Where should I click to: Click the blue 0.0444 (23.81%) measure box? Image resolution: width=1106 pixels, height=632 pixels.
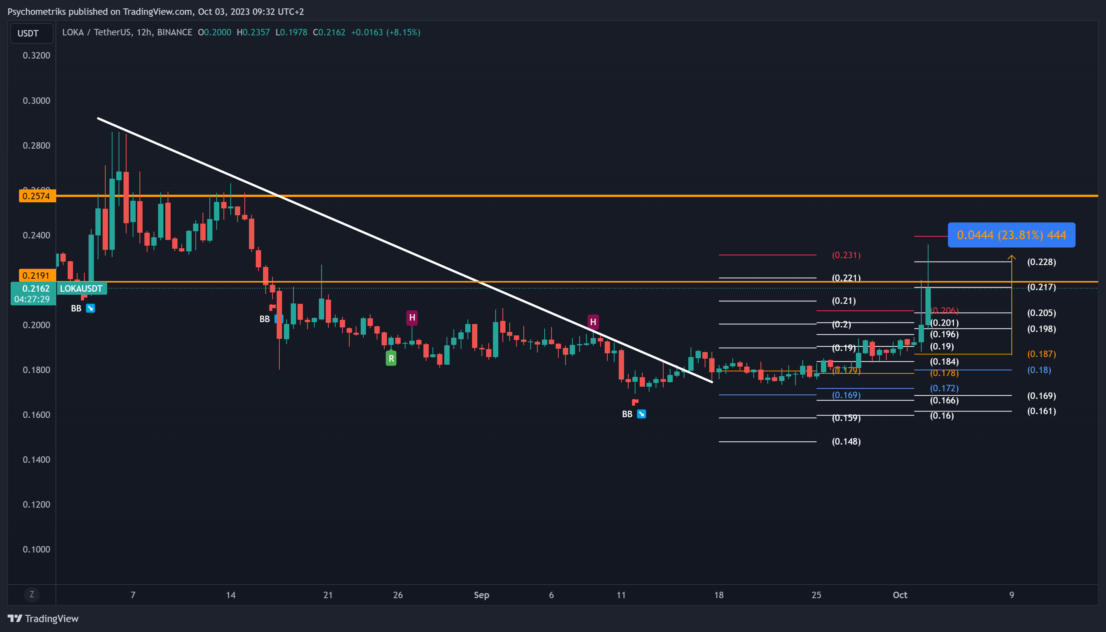[1011, 235]
